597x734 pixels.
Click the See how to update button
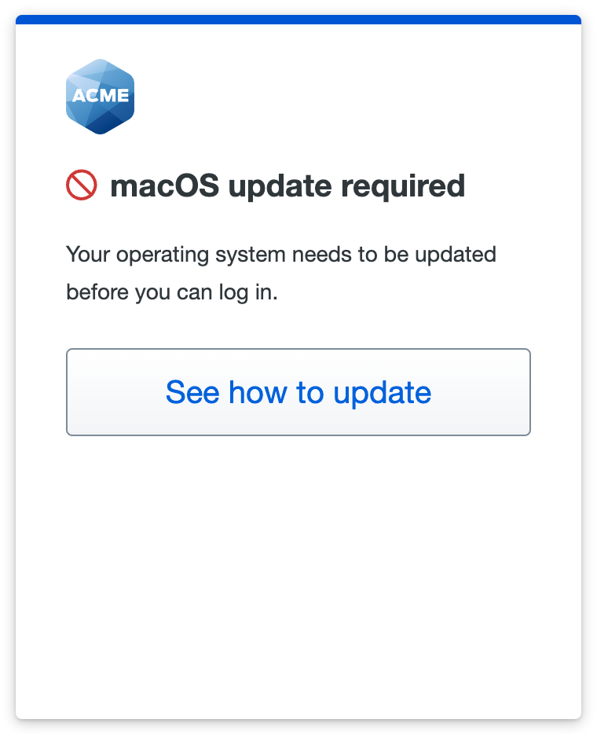[x=298, y=392]
